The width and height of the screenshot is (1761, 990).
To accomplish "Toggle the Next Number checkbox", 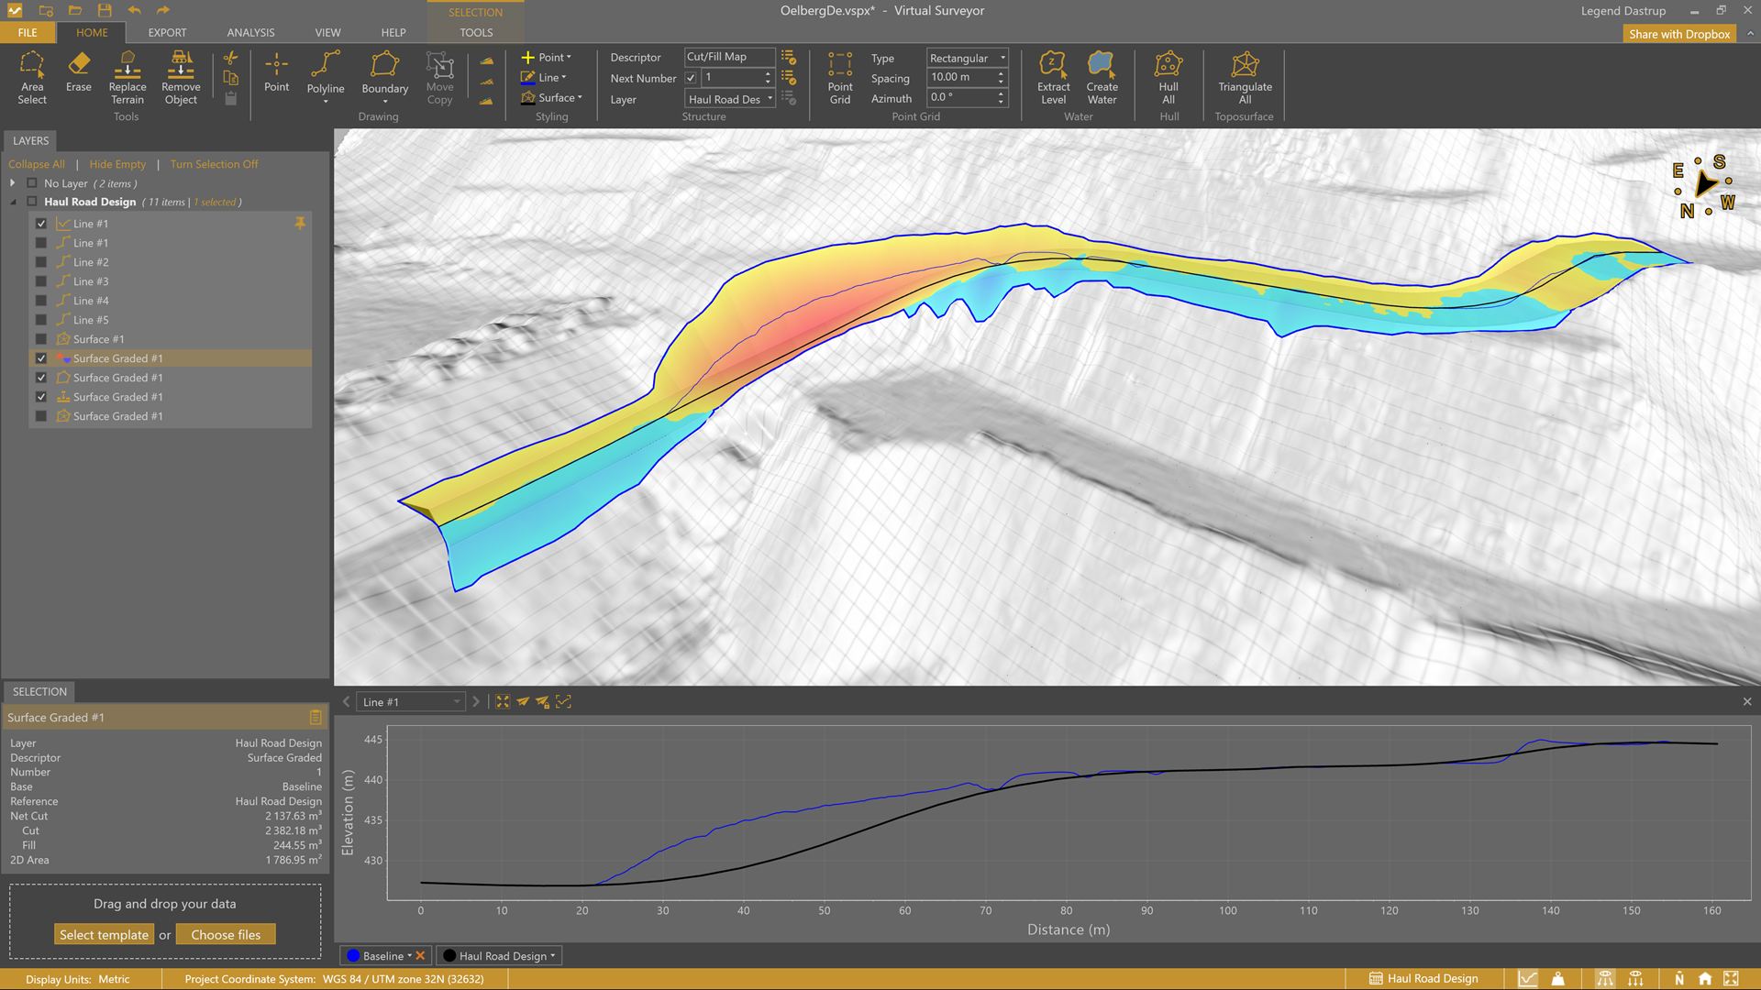I will [x=691, y=78].
